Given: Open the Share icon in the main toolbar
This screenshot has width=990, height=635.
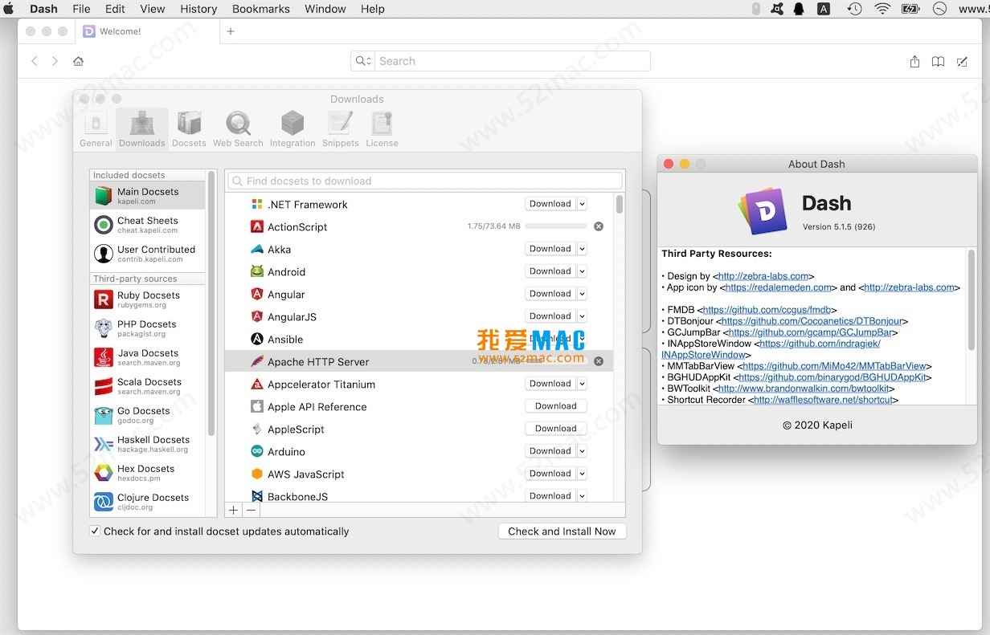Looking at the screenshot, I should (x=914, y=61).
